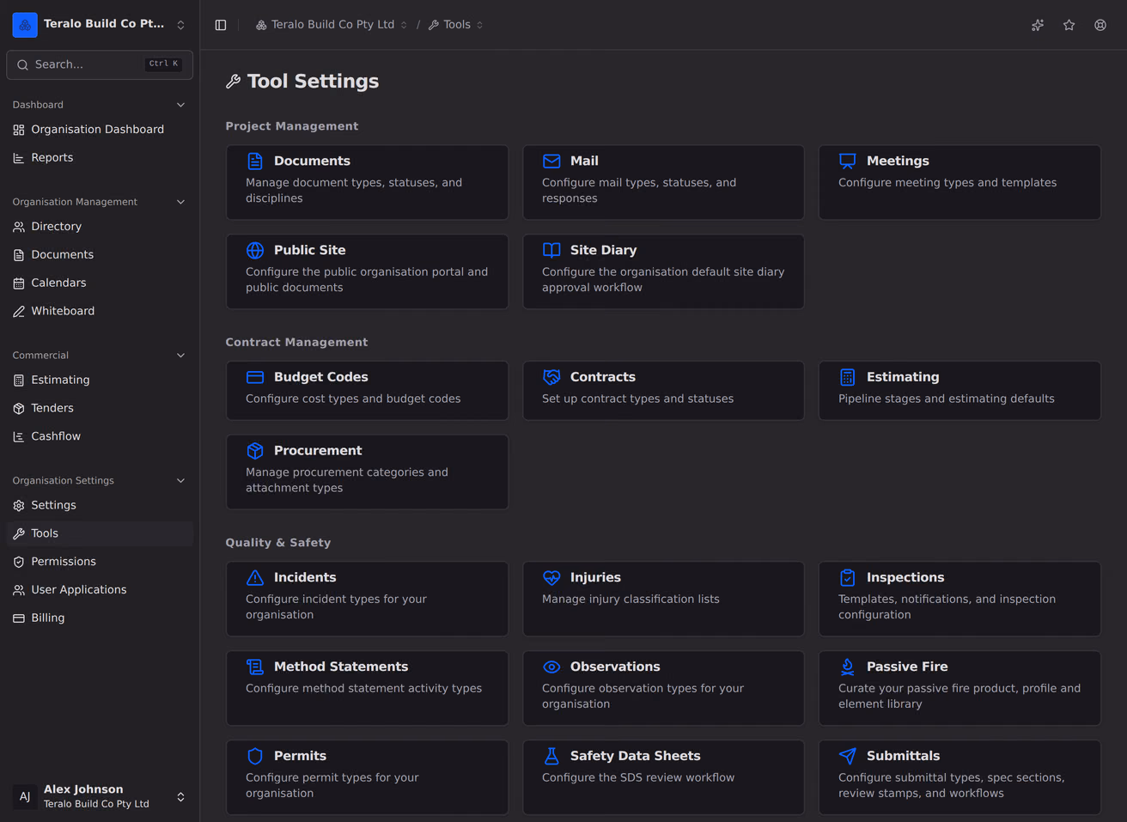Viewport: 1127px width, 822px height.
Task: Click the Mail envelope icon
Action: [x=551, y=161]
